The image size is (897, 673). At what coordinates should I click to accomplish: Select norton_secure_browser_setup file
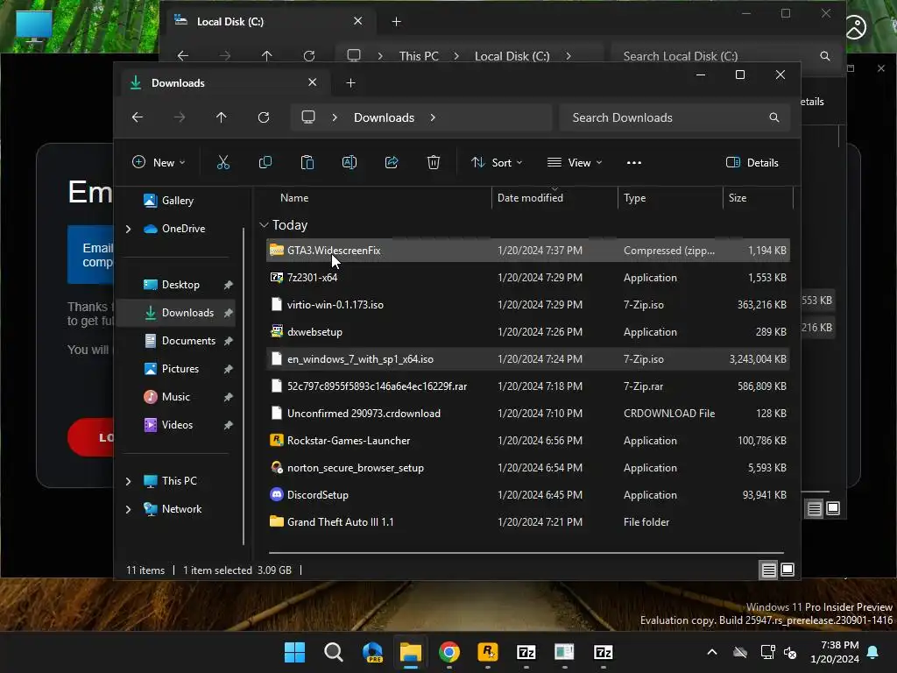[x=527, y=468]
